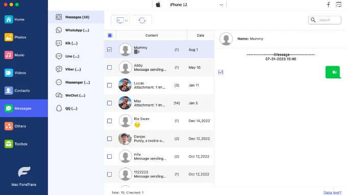Click the refresh icon in toolbar
The height and width of the screenshot is (195, 347).
coord(142,20)
